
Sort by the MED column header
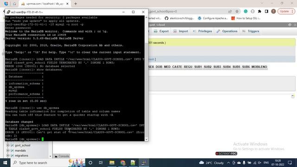click(x=167, y=67)
